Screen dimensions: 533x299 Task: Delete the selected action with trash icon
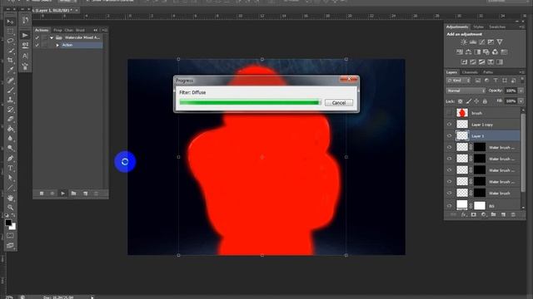96,194
